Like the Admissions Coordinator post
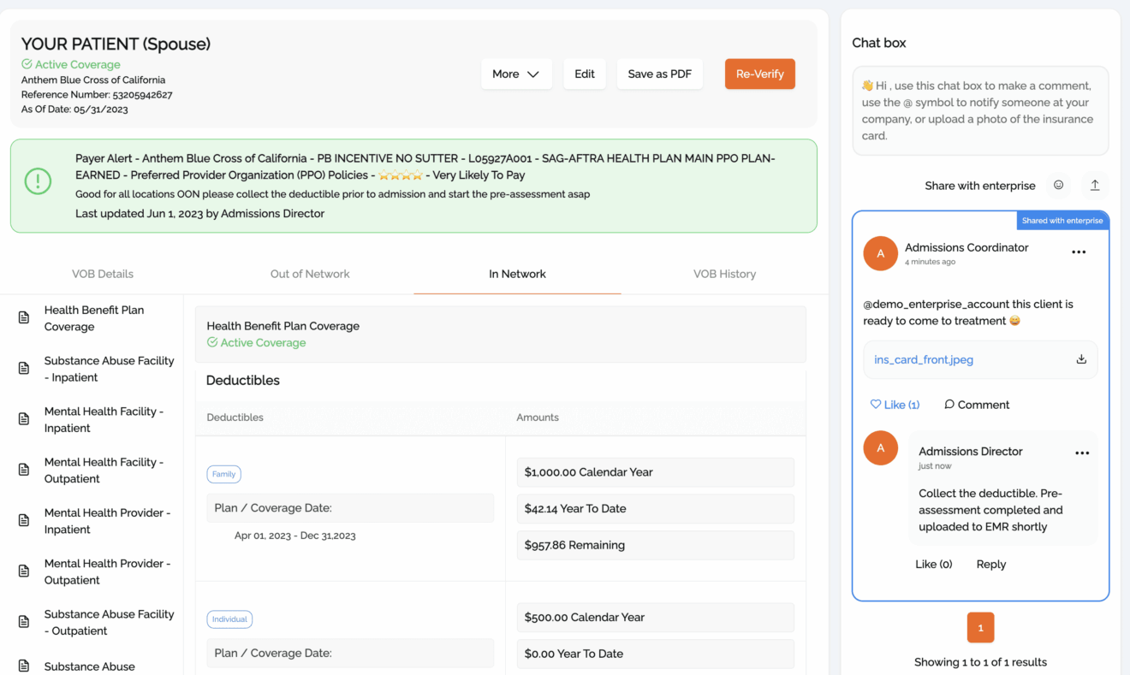The height and width of the screenshot is (675, 1130). (x=895, y=405)
